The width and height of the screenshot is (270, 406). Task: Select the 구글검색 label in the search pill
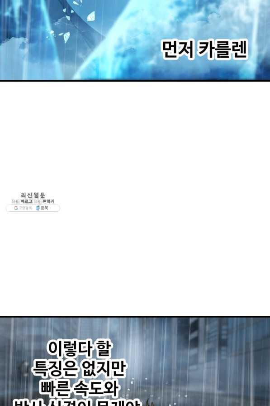tap(25, 208)
